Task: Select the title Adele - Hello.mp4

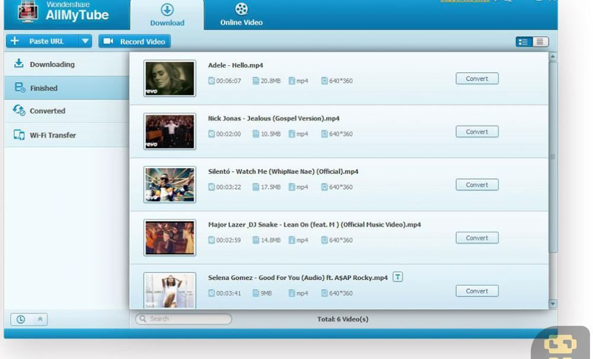Action: 235,65
